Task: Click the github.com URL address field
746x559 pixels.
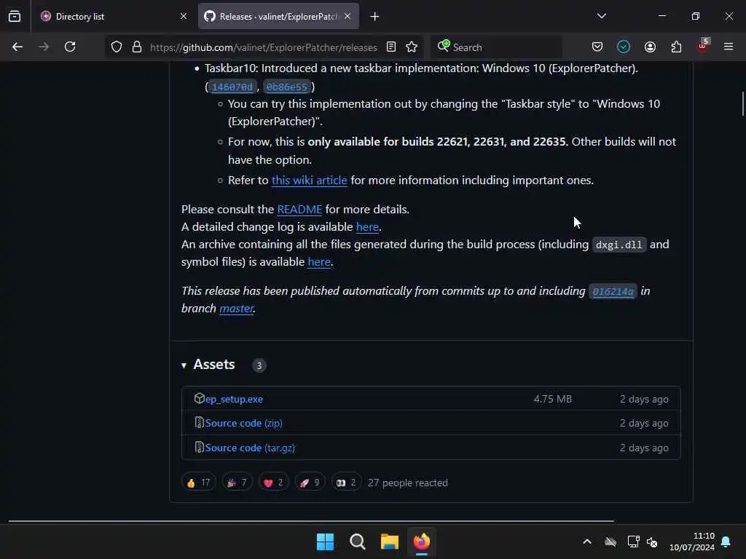Action: coord(264,47)
